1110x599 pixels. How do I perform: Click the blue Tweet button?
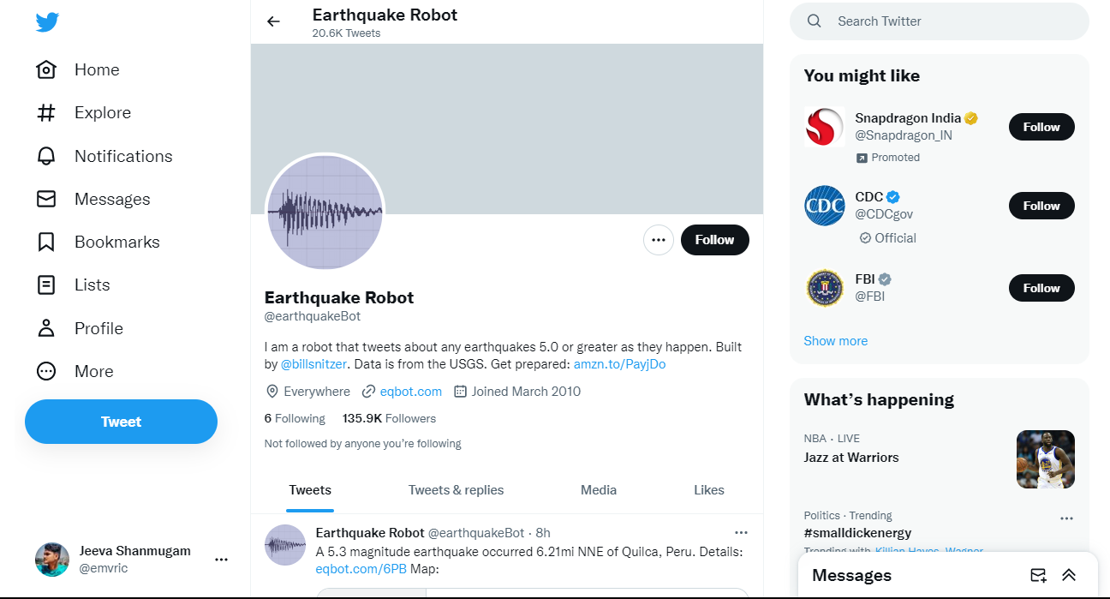coord(121,422)
